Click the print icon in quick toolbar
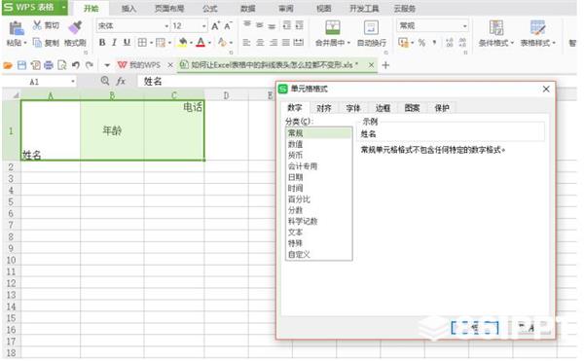Viewport: 584px width, 361px height. pyautogui.click(x=49, y=65)
